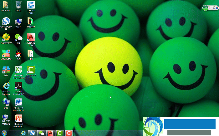Click Internet Explorer on the taskbar
219x136 pixels.
[x=23, y=133]
